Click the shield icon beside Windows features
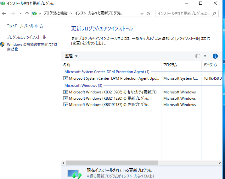Screen dimensions: 225x179 tap(2, 45)
